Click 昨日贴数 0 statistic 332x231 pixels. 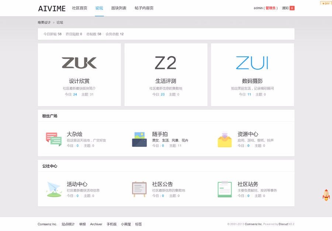click(x=74, y=34)
